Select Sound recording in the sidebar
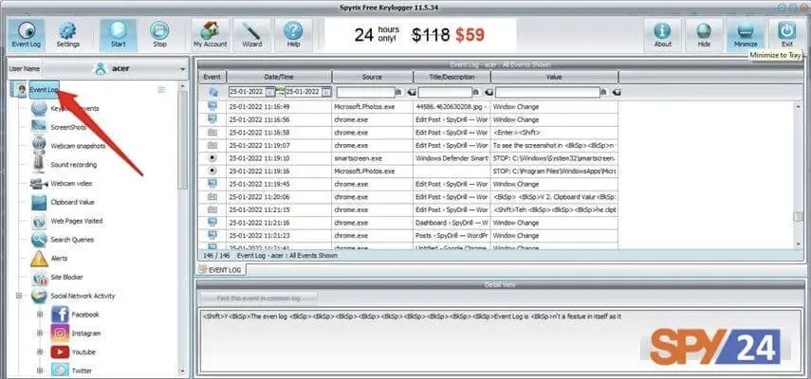Viewport: 811px width, 379px height. tap(64, 165)
